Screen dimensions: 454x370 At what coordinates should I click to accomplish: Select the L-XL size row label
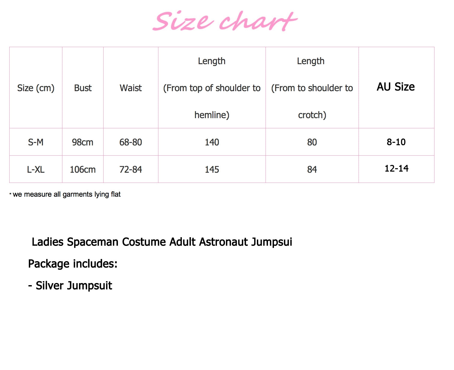36,169
